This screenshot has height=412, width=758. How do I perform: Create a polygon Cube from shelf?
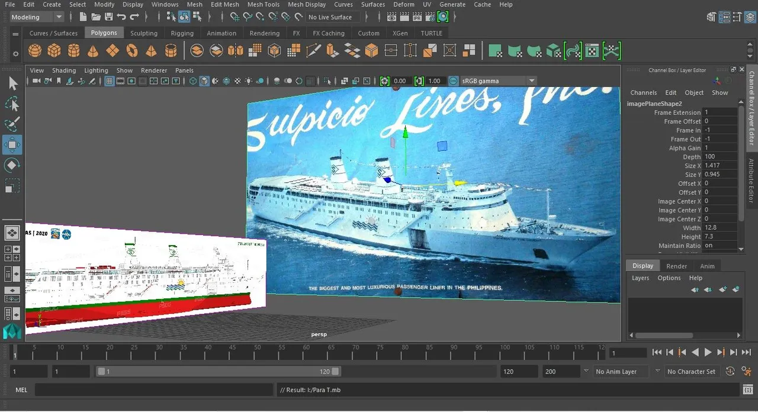pyautogui.click(x=54, y=51)
